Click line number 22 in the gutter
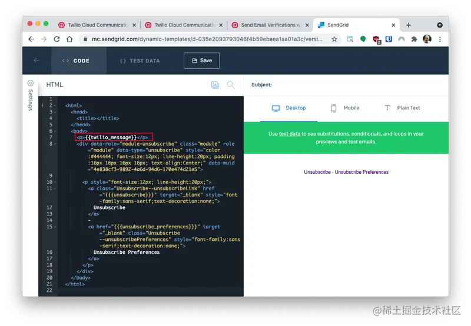The height and width of the screenshot is (326, 471). [x=49, y=290]
